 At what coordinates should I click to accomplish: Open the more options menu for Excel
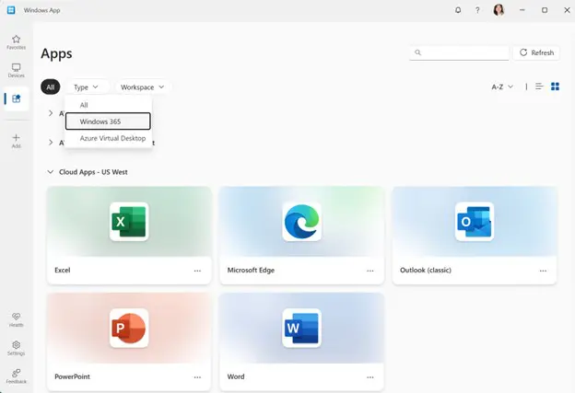point(197,271)
